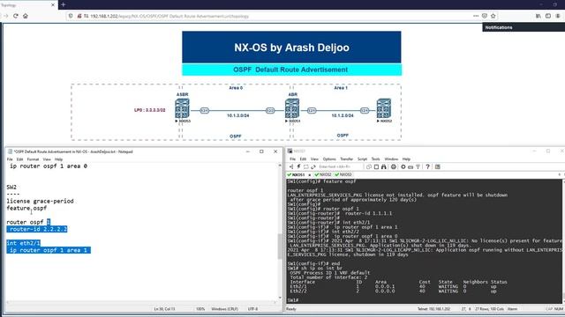Viewport: 565px width, 317px height.
Task: Click the Enter host input field
Action: [x=340, y=166]
